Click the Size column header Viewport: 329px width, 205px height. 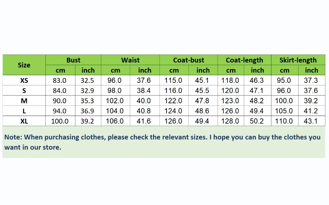tap(24, 65)
